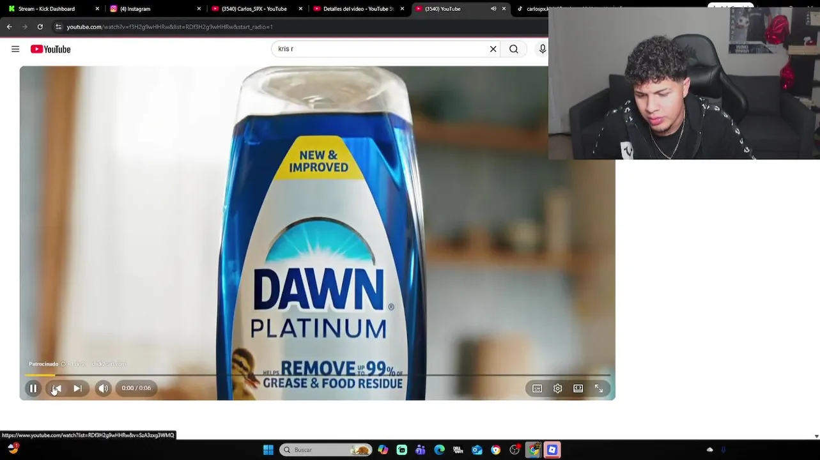Open the Windows Start menu
This screenshot has height=460, width=820.
point(268,450)
